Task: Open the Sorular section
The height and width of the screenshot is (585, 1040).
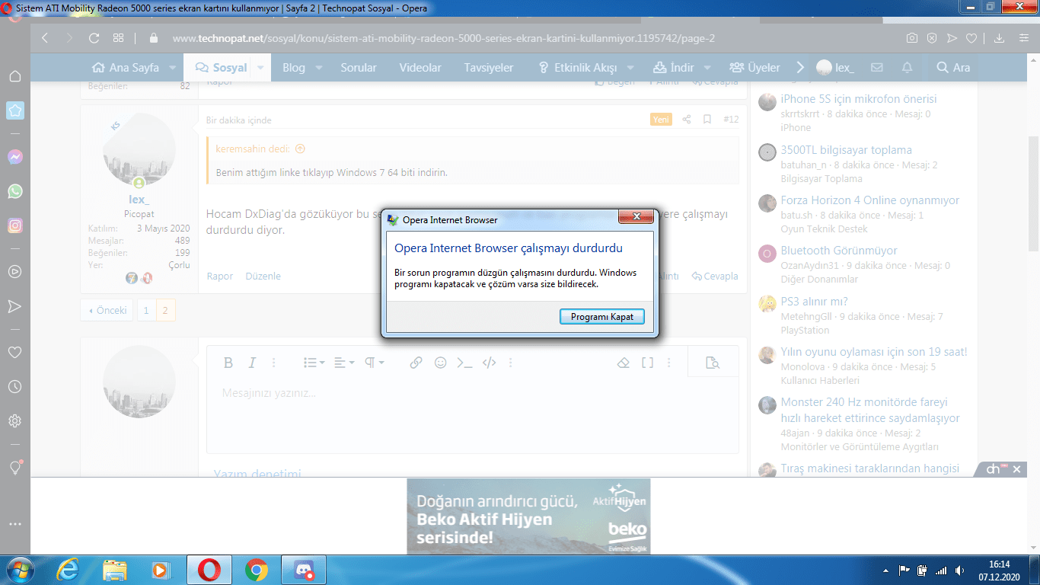Action: [359, 68]
